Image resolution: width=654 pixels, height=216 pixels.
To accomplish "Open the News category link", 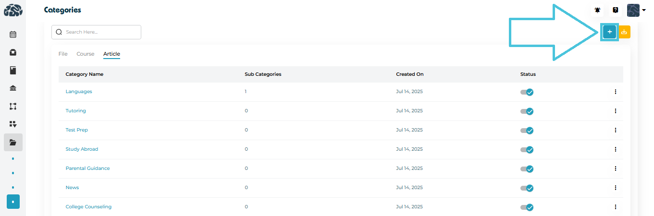I will click(72, 188).
